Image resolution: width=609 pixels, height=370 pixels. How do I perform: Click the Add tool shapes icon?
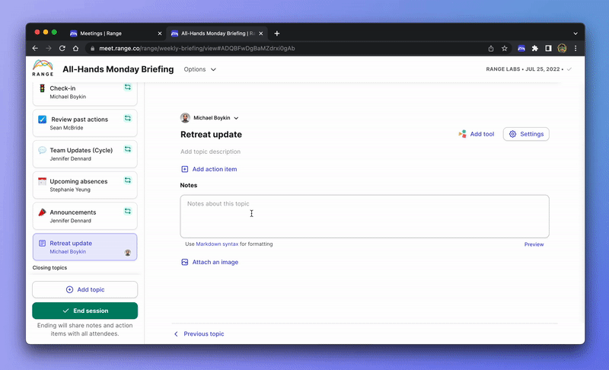pos(462,134)
